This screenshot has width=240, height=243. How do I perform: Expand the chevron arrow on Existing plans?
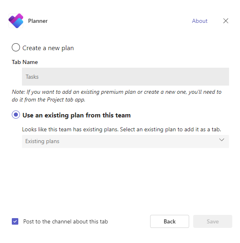tap(222, 140)
